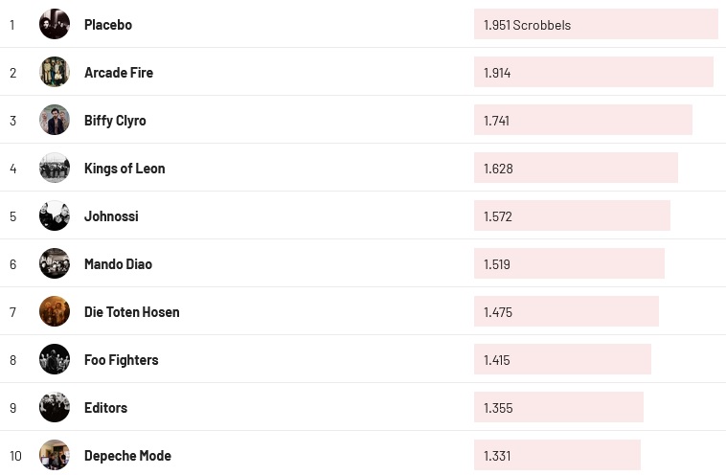
Task: Click the Biffy Clyro name link
Action: click(x=115, y=121)
